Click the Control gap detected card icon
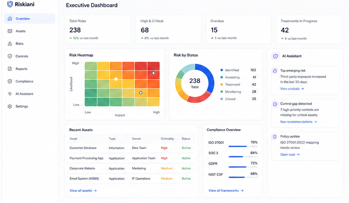The height and width of the screenshot is (203, 349). [x=275, y=104]
